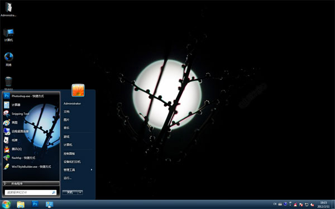This screenshot has height=209, width=335.
Task: Open 计算器 calculator in Start menu
Action: point(31,105)
